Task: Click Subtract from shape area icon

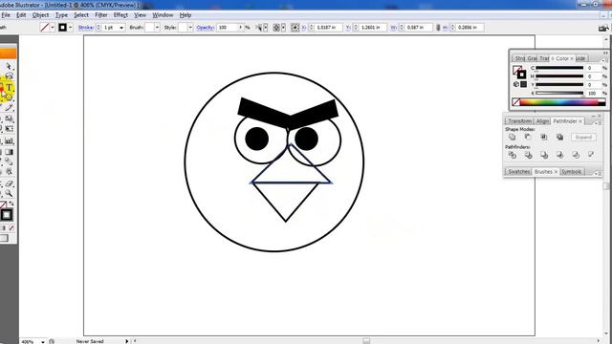Action: tap(528, 137)
